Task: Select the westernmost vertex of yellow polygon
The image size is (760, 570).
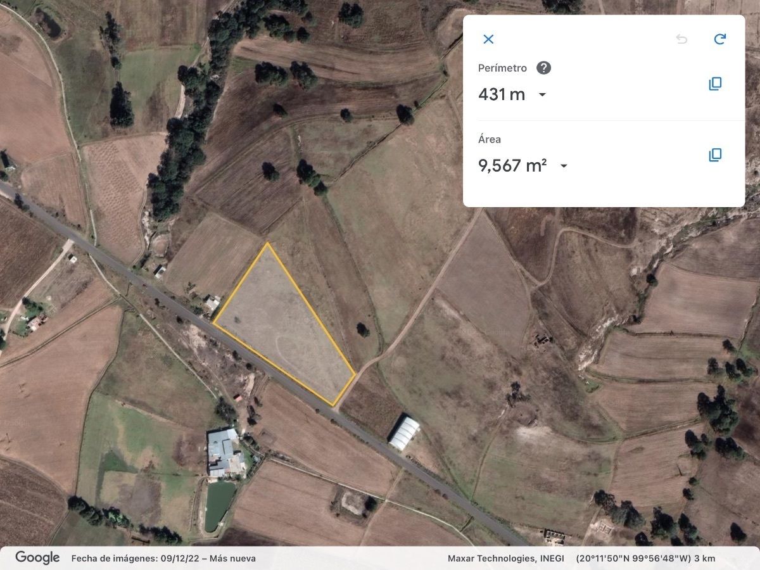Action: [213, 324]
